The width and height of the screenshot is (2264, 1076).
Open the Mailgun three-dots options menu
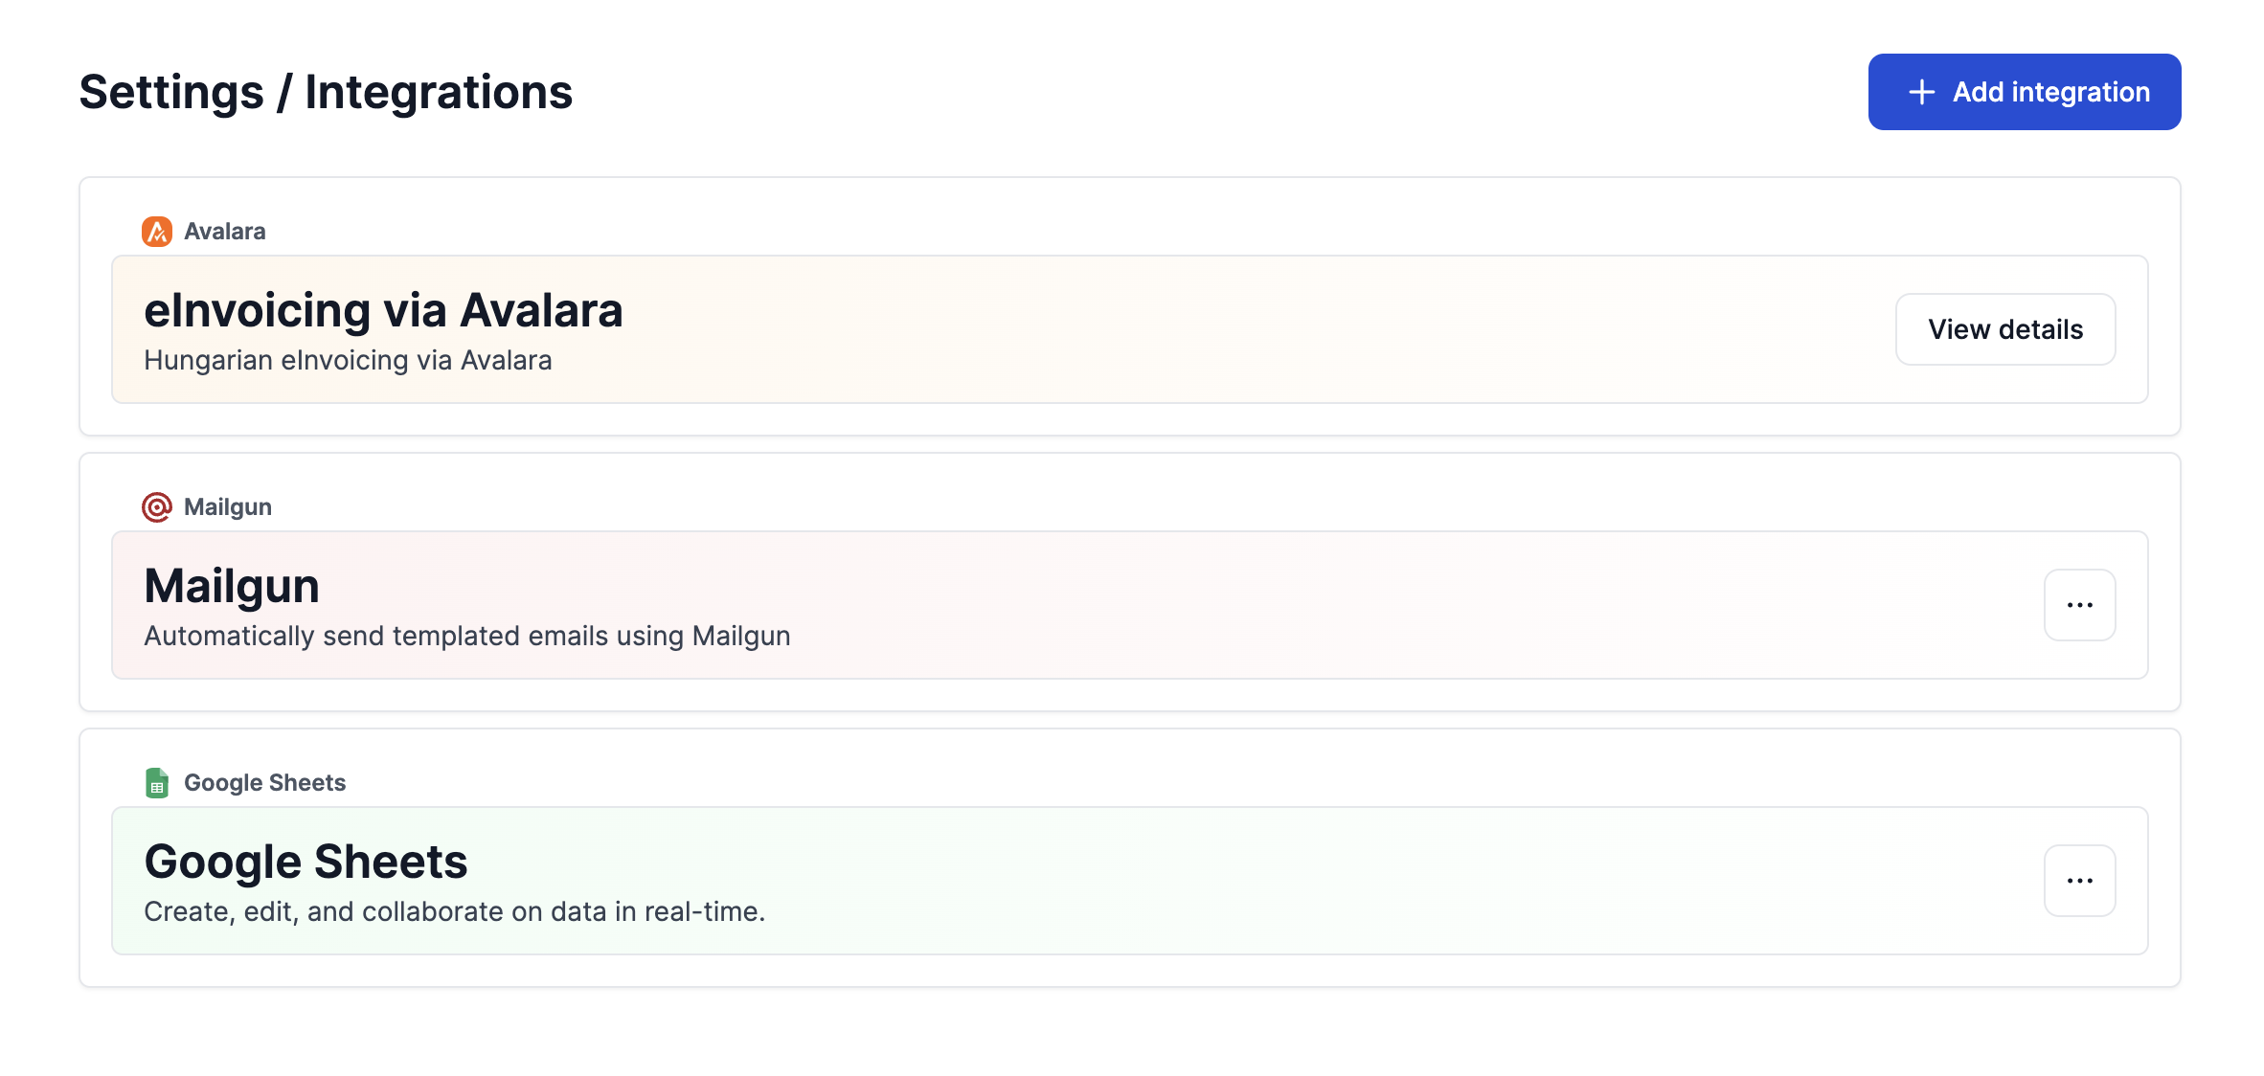coord(2079,605)
